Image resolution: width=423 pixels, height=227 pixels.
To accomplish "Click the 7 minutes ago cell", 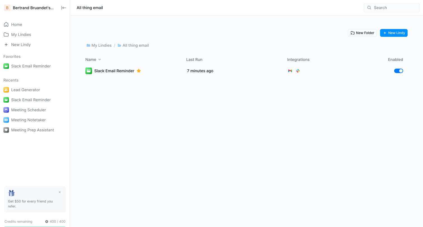I will (200, 71).
